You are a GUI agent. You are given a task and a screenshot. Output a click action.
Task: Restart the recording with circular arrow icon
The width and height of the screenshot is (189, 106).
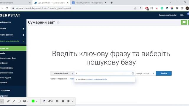(x=57, y=101)
